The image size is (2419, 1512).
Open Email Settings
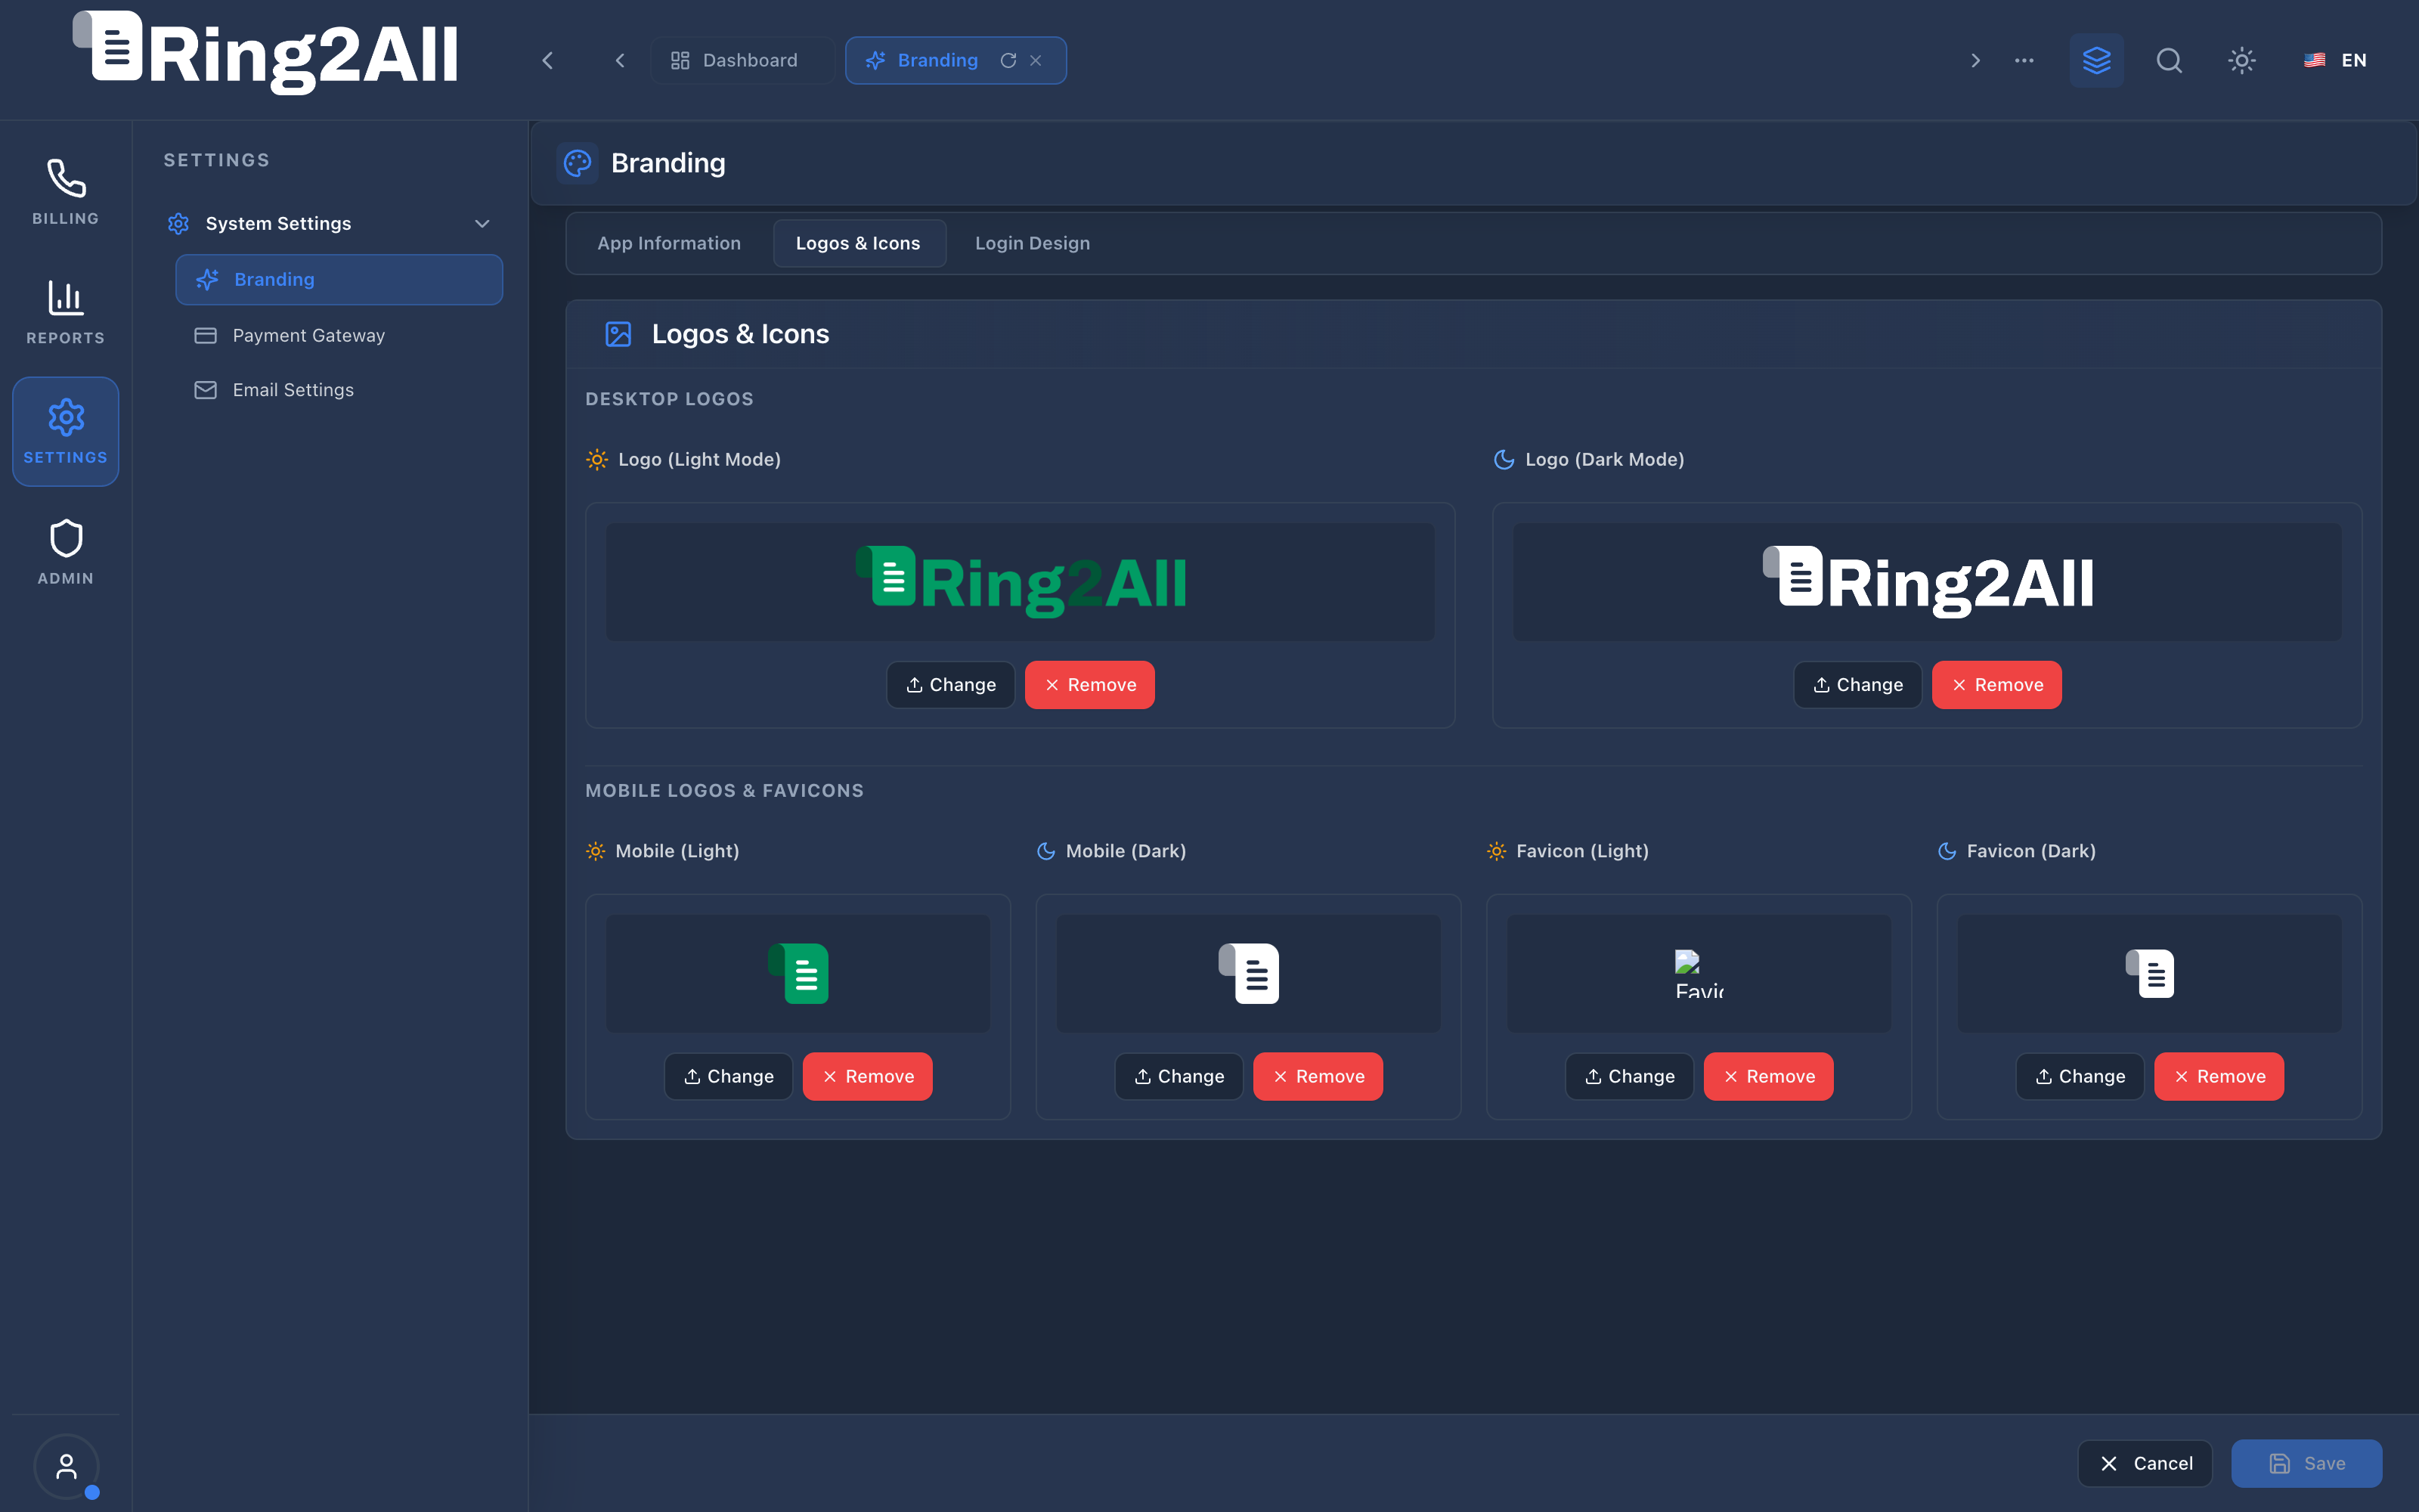(x=339, y=390)
